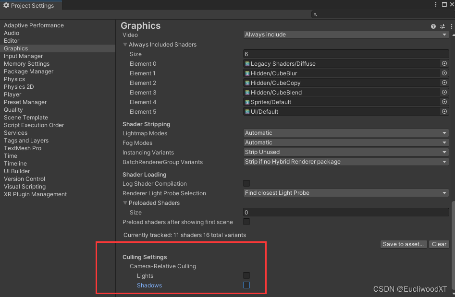This screenshot has width=455, height=297.
Task: Select the Time settings category
Action: coord(11,156)
